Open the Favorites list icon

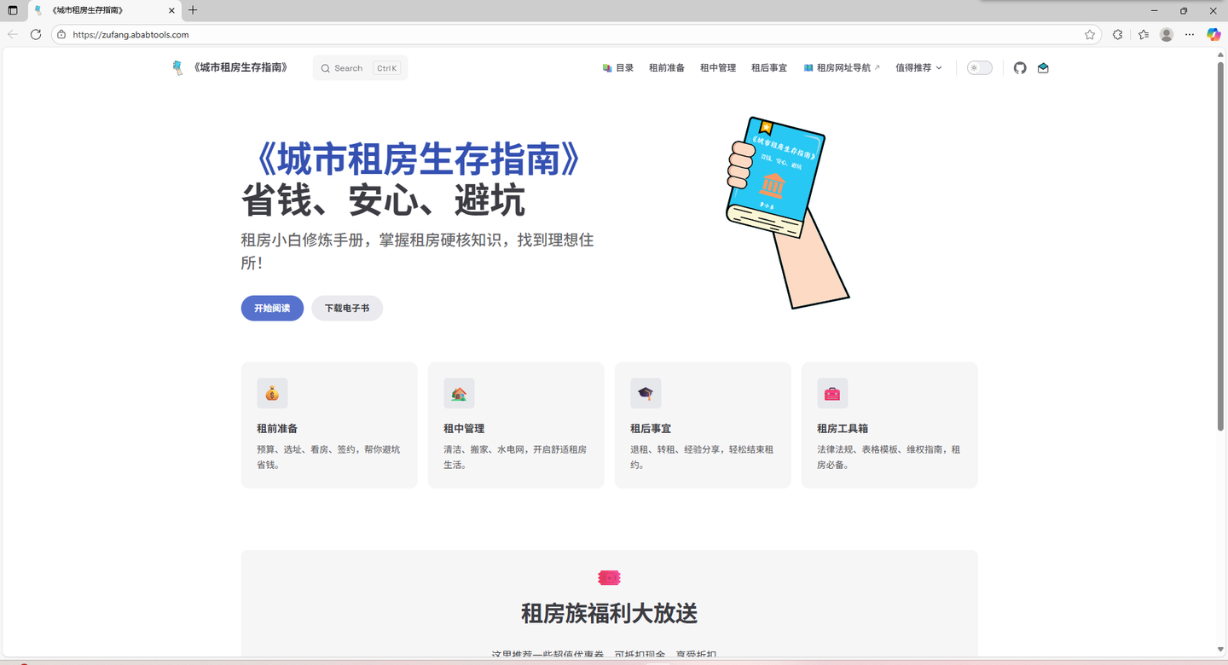(x=1144, y=35)
